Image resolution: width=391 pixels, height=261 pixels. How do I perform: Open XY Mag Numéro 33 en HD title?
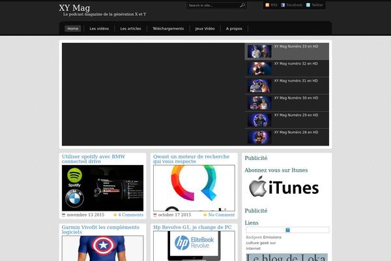pyautogui.click(x=296, y=46)
